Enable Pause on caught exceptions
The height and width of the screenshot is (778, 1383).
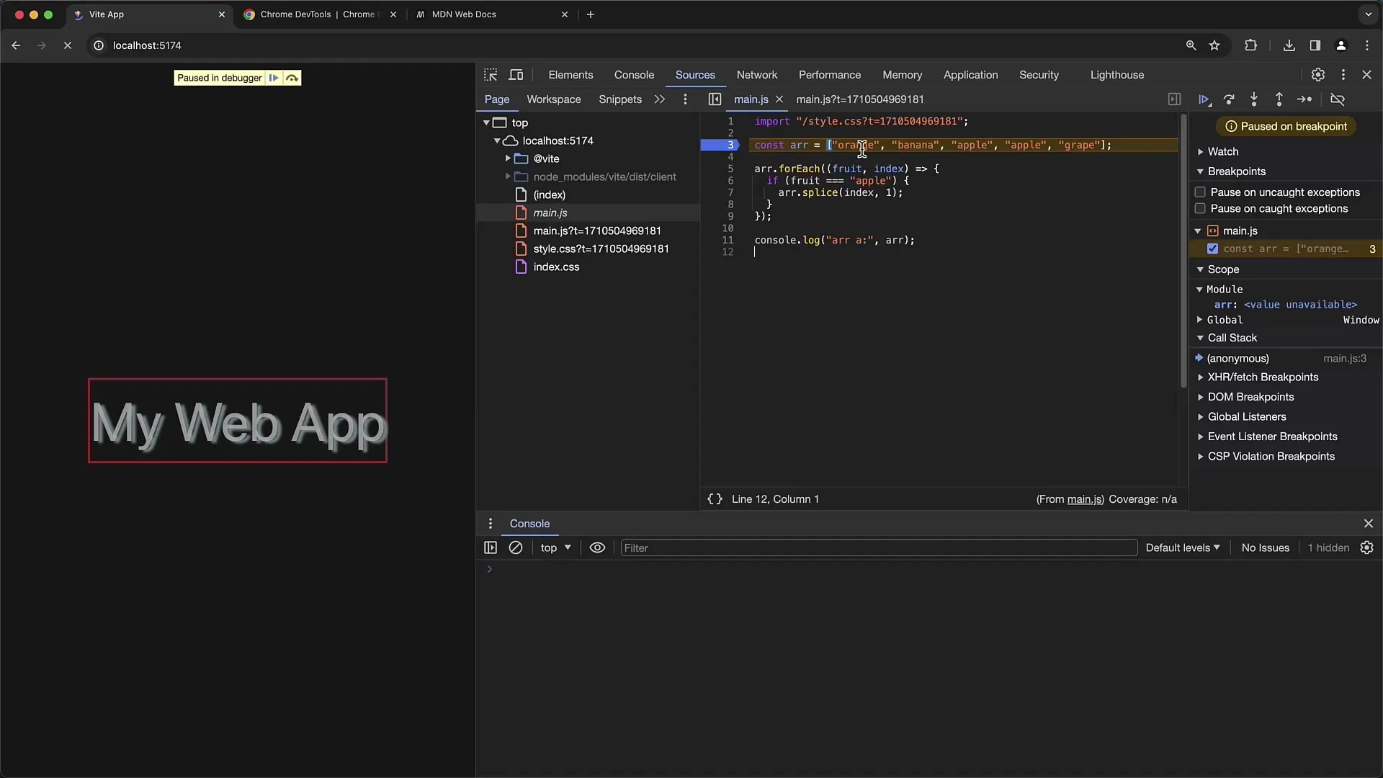tap(1200, 209)
